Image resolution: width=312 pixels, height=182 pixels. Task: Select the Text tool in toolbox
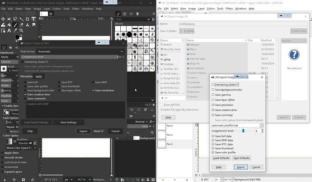(9, 31)
